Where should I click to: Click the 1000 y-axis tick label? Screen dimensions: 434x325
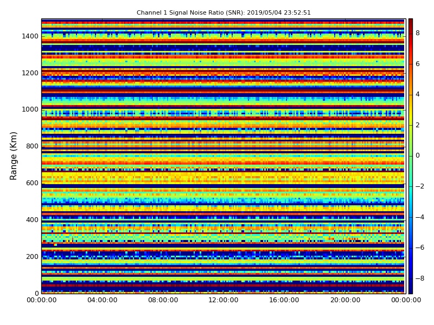(30, 109)
